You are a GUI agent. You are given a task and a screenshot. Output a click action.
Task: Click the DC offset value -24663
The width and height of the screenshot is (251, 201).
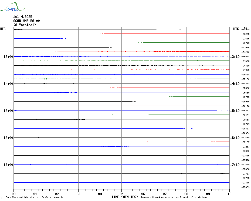(245, 61)
